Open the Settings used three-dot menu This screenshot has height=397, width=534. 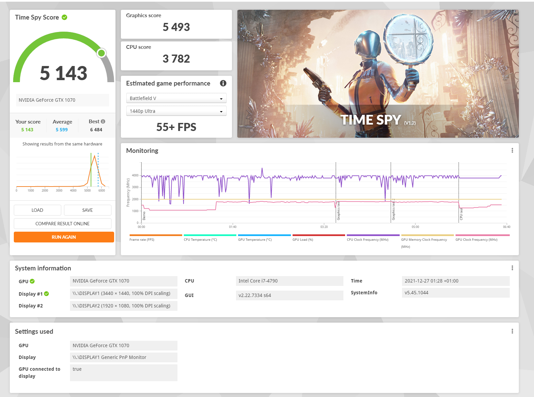pyautogui.click(x=512, y=331)
